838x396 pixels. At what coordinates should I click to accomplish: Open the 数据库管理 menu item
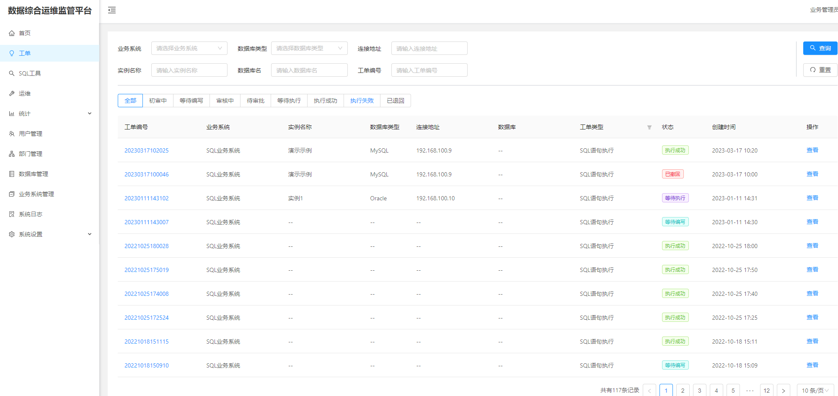(x=49, y=174)
